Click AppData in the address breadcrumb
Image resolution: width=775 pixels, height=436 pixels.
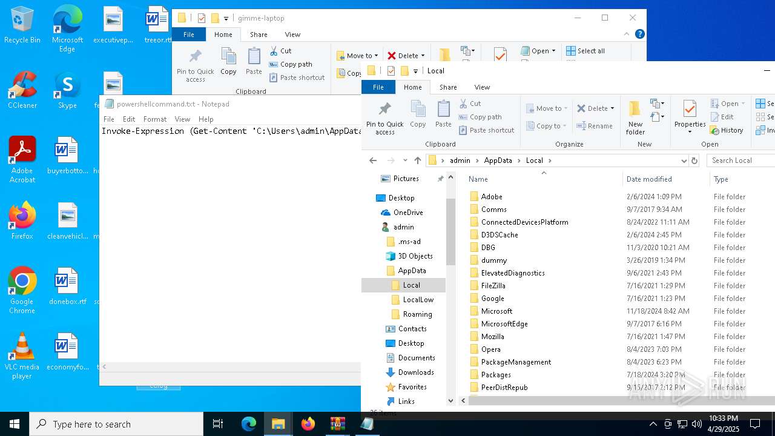[x=498, y=160]
